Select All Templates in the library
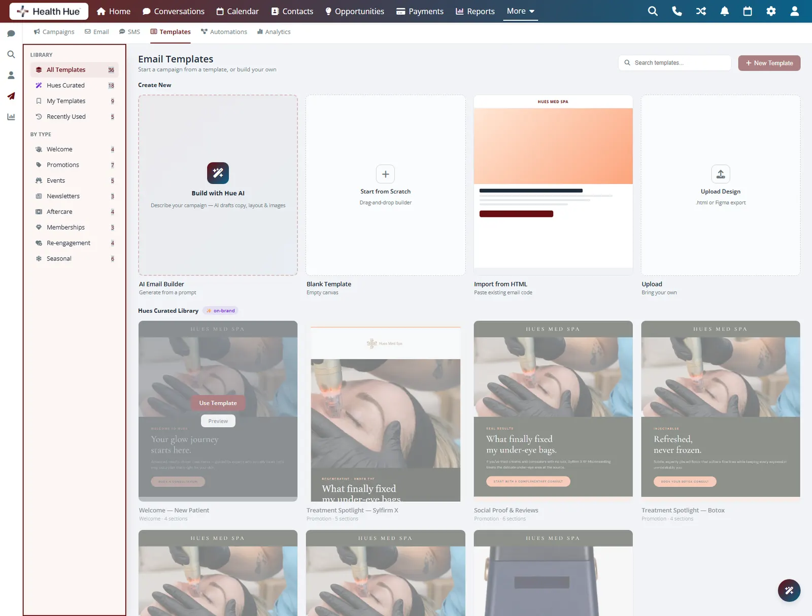This screenshot has width=812, height=616. coord(75,70)
